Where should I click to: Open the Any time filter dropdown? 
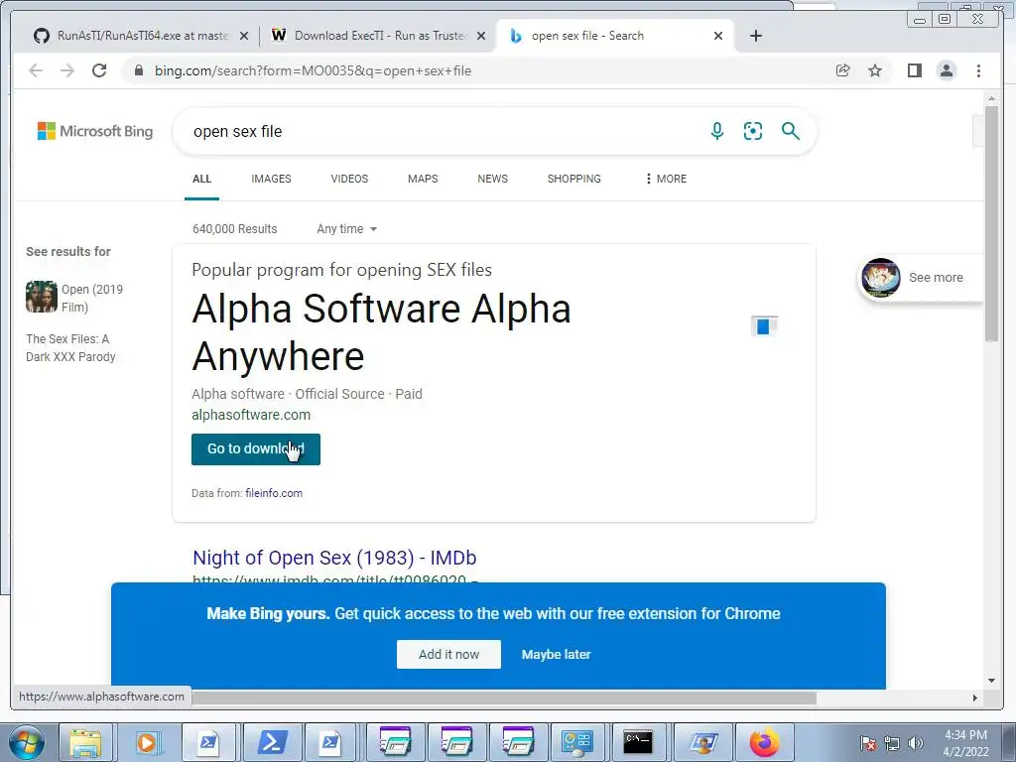point(346,229)
